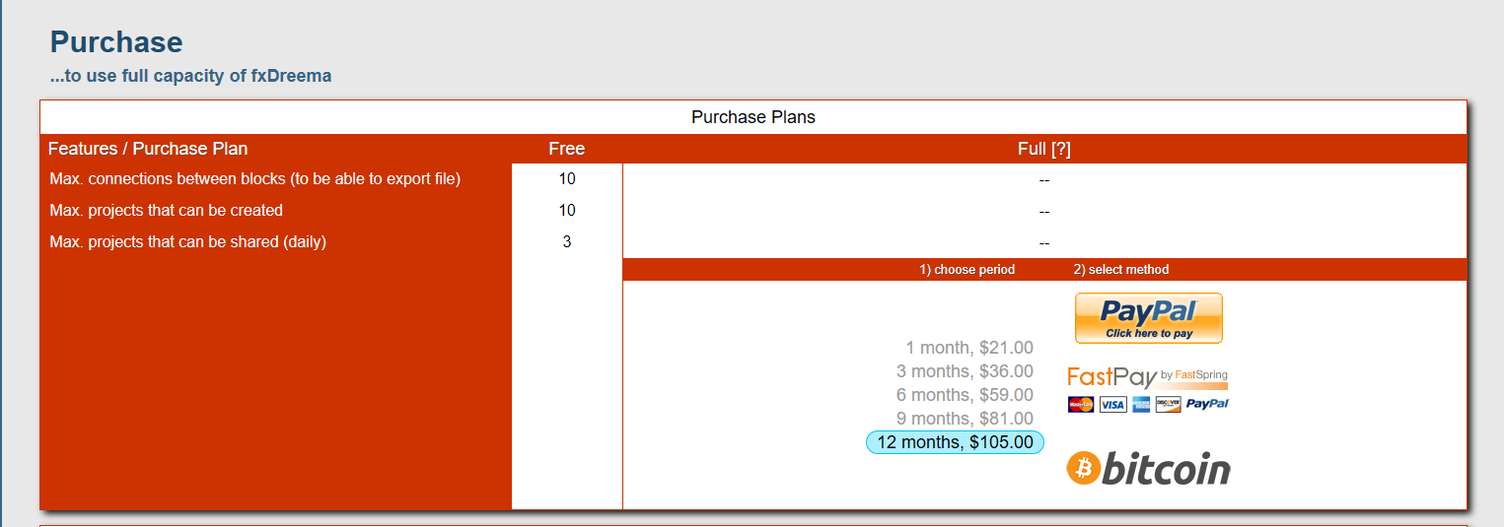Image resolution: width=1504 pixels, height=527 pixels.
Task: Click 'Max. projects that can be shared (daily)' label
Action: pos(187,242)
